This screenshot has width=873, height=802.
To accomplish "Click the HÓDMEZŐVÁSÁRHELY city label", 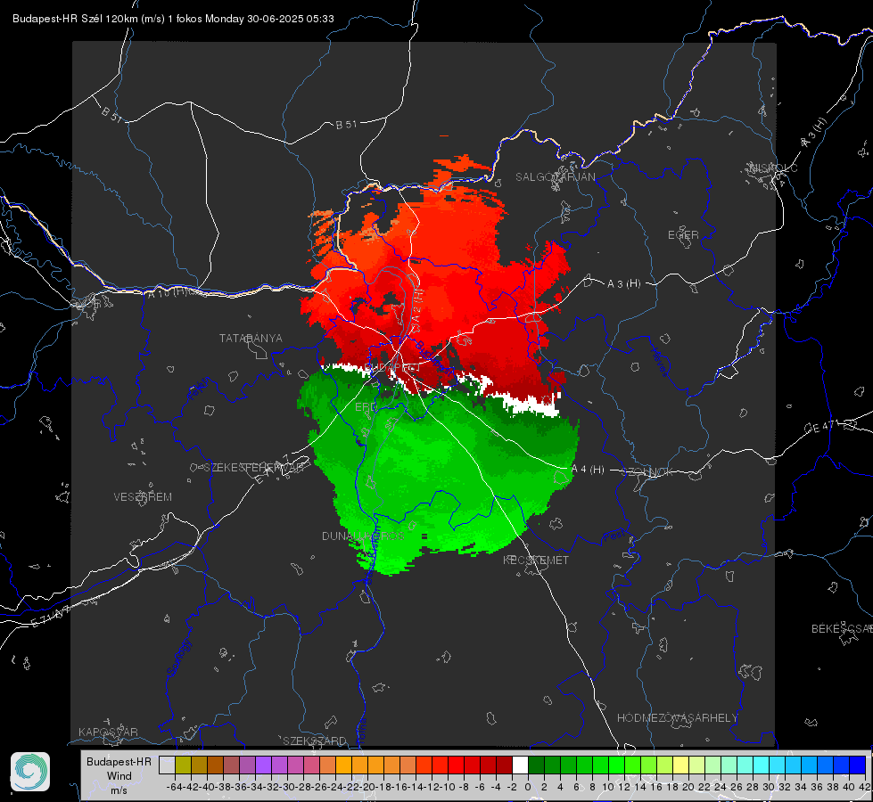I will point(677,718).
